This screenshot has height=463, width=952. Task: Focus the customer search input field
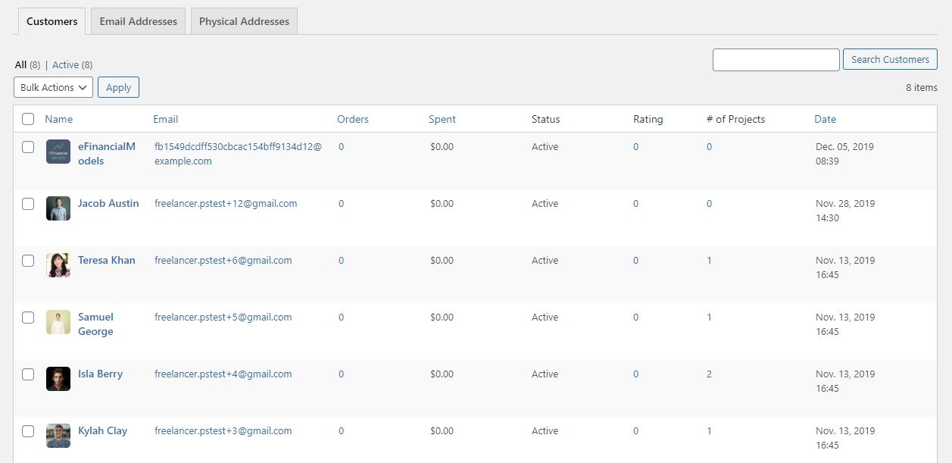(x=776, y=60)
